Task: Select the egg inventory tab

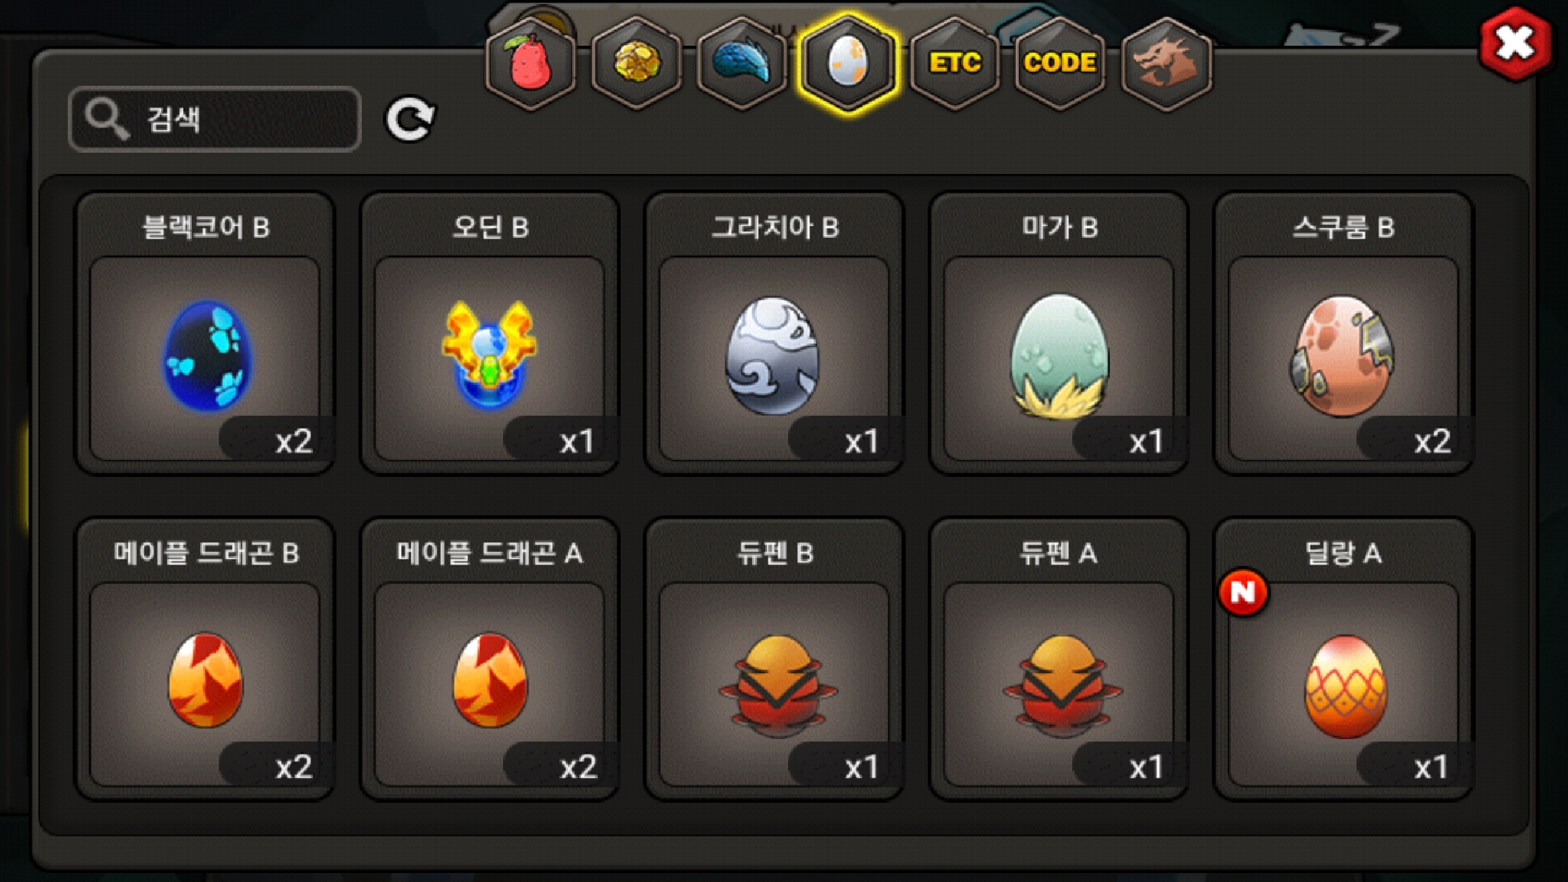Action: pyautogui.click(x=848, y=64)
